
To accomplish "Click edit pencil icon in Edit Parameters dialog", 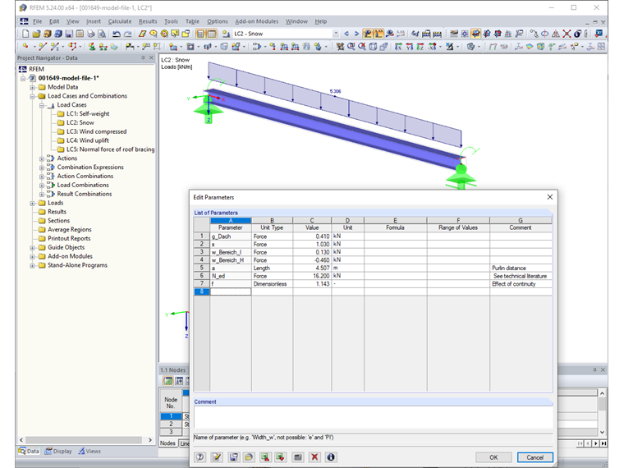I will pyautogui.click(x=217, y=457).
